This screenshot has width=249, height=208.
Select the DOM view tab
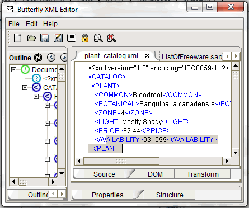155,174
